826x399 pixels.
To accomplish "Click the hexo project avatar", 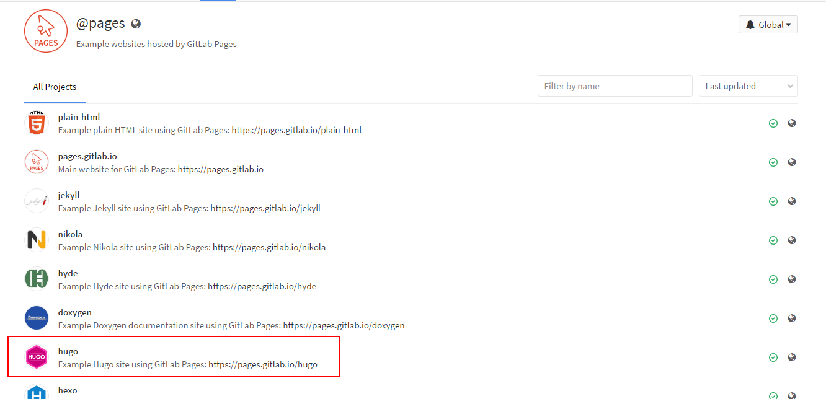I will 37,392.
